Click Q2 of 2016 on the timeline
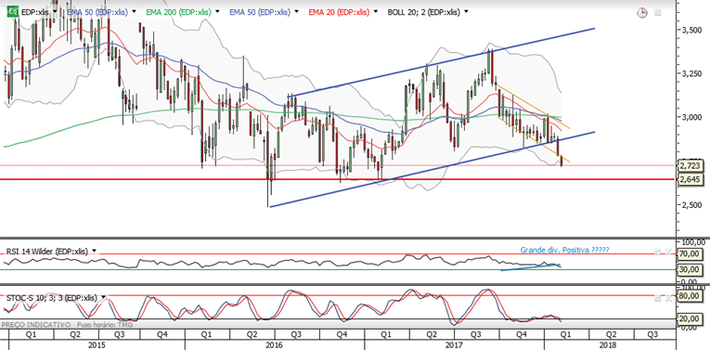 (x=252, y=335)
